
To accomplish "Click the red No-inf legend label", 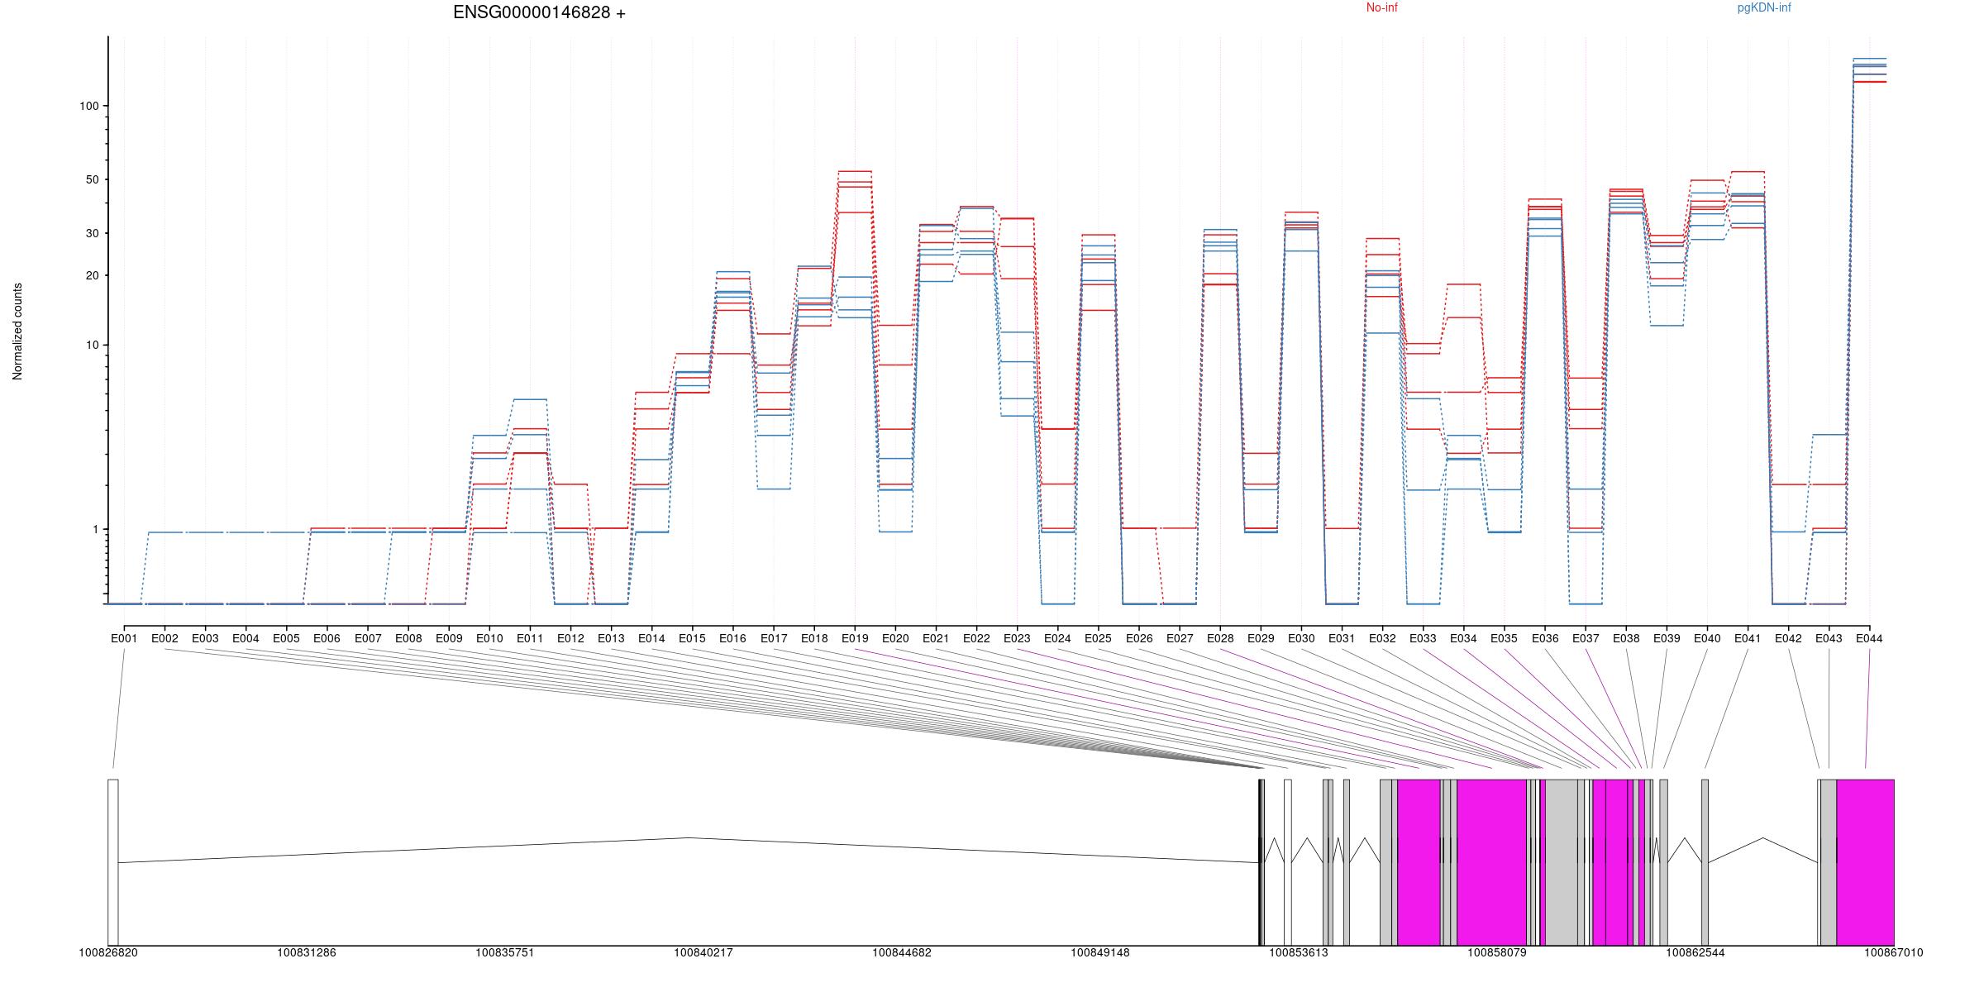I will (1381, 7).
